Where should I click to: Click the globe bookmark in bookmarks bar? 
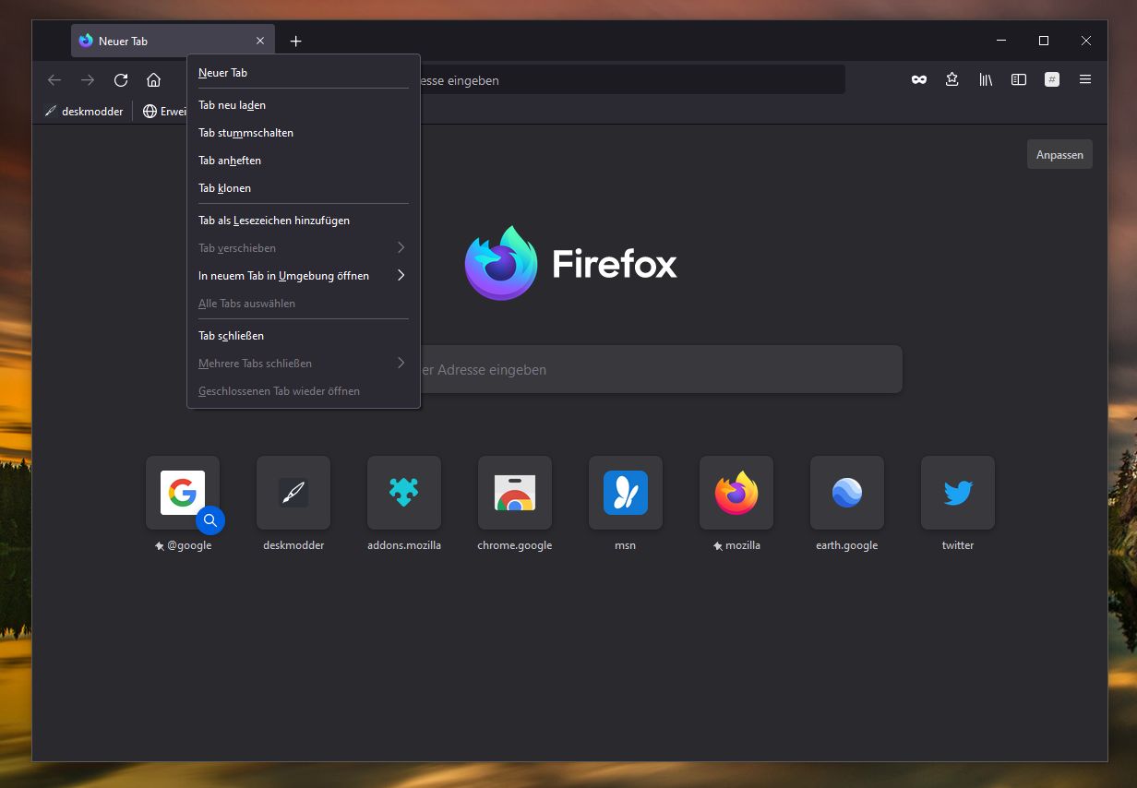163,112
